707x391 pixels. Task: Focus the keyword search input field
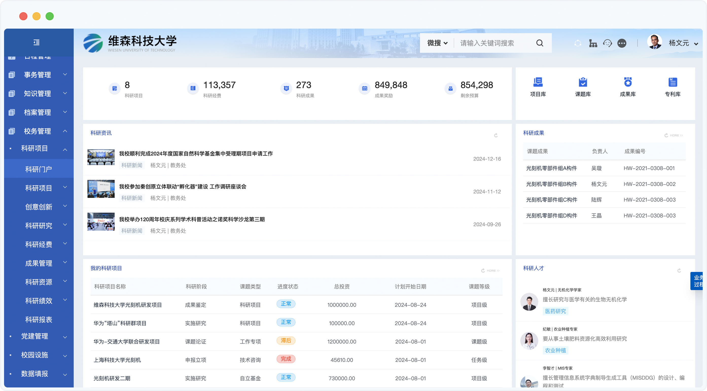(494, 43)
